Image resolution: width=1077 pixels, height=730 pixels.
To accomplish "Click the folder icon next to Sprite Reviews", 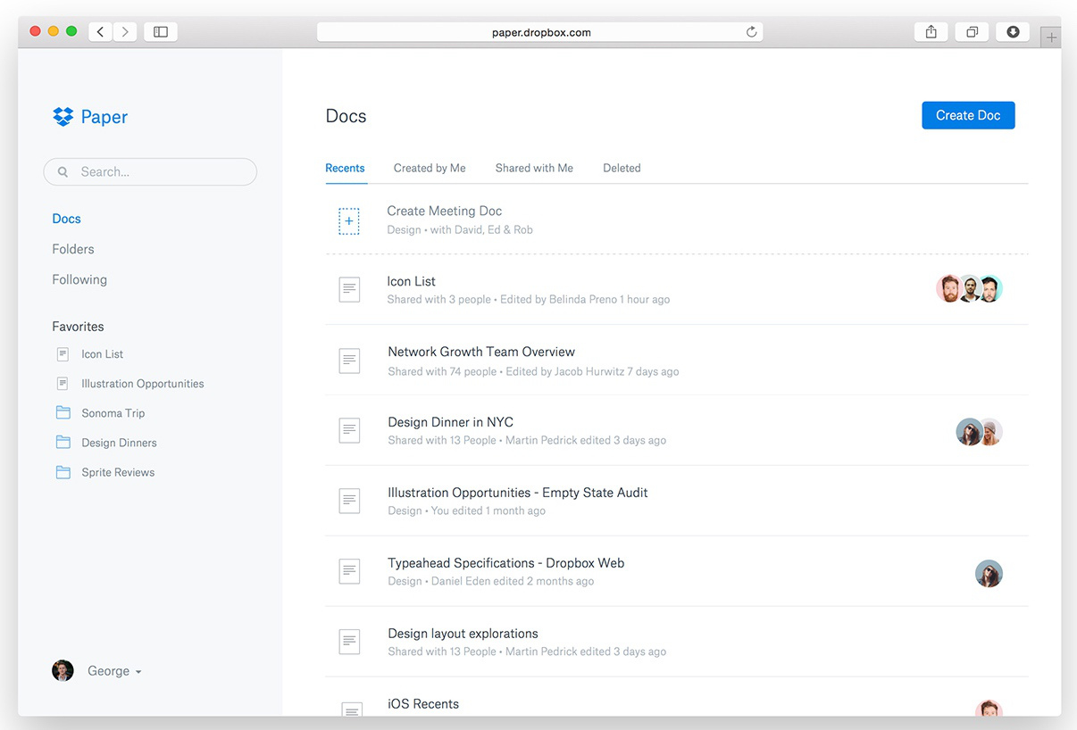I will [63, 471].
